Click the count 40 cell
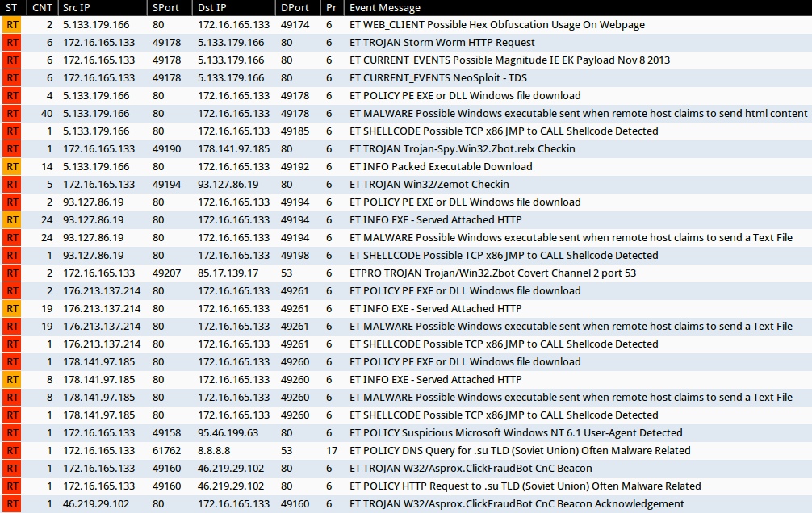This screenshot has height=513, width=812. pyautogui.click(x=46, y=114)
